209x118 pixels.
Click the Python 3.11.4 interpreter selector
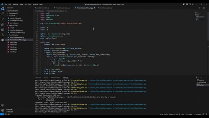pos(197,114)
